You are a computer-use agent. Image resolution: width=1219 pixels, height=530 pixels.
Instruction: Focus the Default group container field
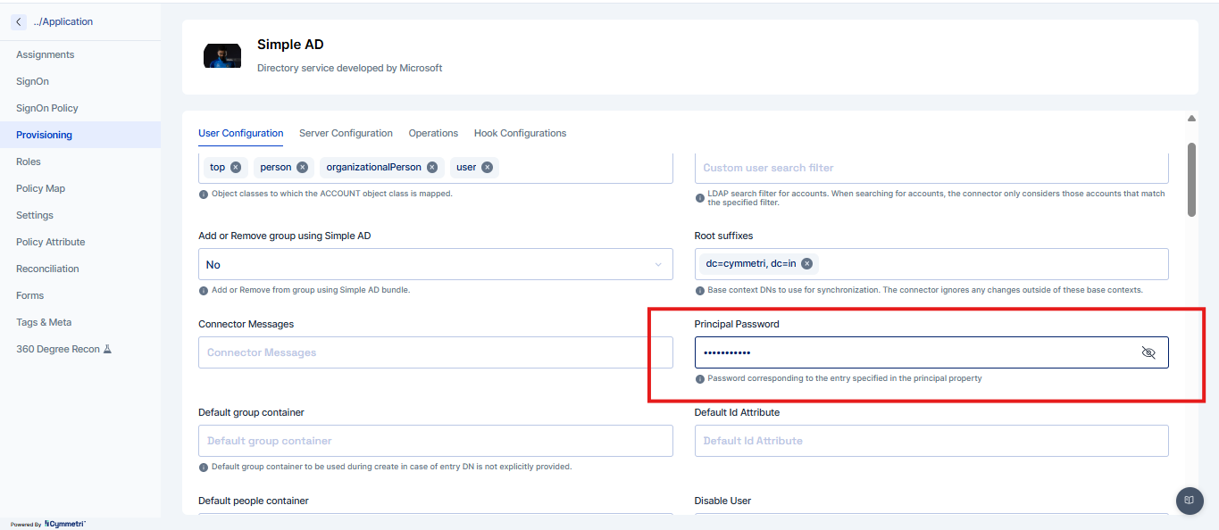click(x=436, y=441)
